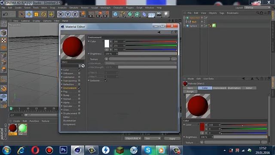Disable the Environment channel checkbox
275x155 pixels.
[79, 88]
